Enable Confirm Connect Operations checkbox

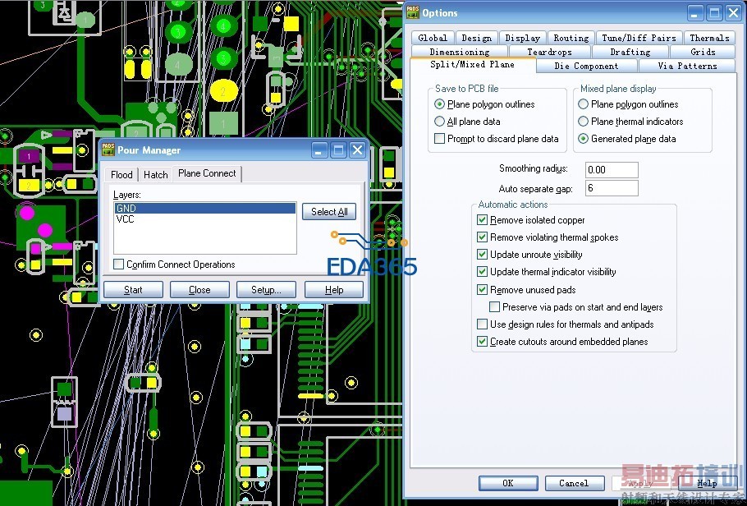[x=119, y=264]
